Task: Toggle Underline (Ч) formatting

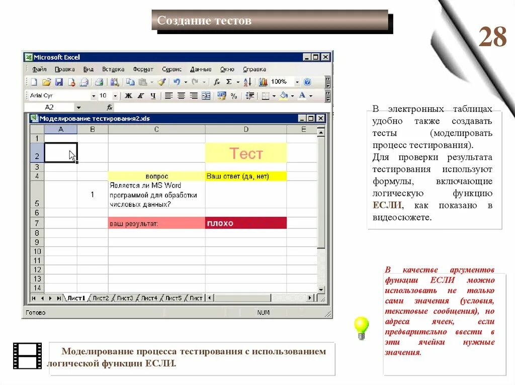Action: point(153,96)
